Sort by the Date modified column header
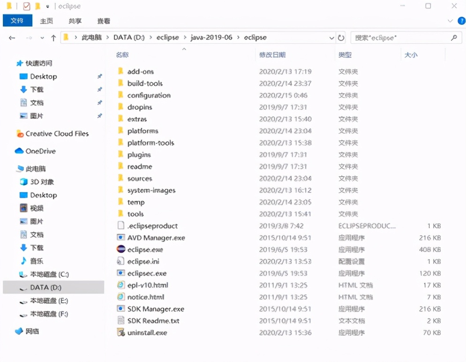The height and width of the screenshot is (362, 466). click(272, 55)
